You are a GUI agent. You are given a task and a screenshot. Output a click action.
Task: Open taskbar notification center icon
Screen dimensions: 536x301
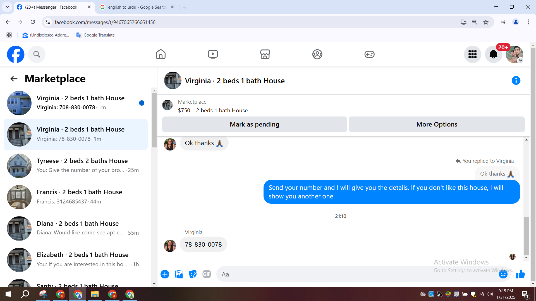[x=525, y=295]
